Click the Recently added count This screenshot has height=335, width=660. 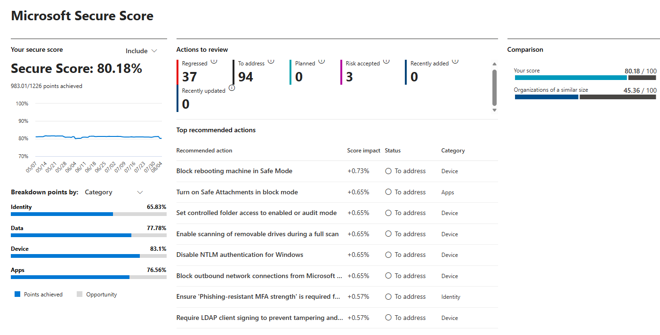coord(414,77)
